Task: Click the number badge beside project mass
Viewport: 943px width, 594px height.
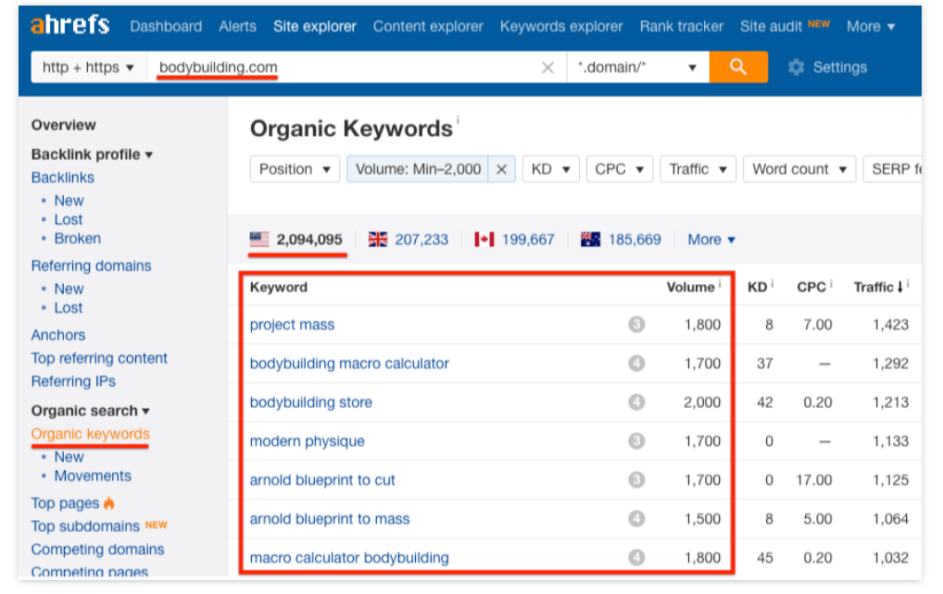Action: pyautogui.click(x=635, y=325)
